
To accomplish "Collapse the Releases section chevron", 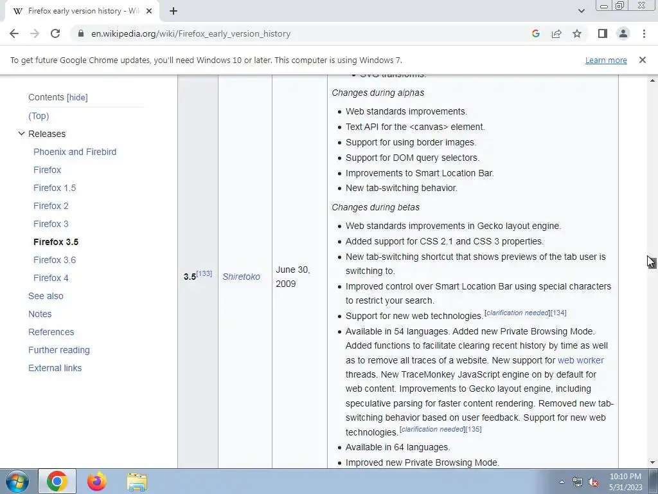I will (21, 134).
